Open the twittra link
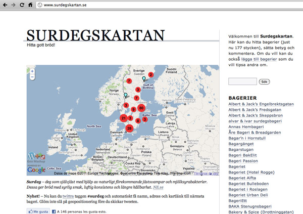 (68, 196)
